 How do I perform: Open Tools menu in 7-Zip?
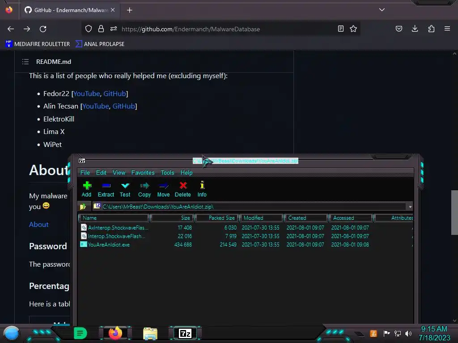pos(167,172)
